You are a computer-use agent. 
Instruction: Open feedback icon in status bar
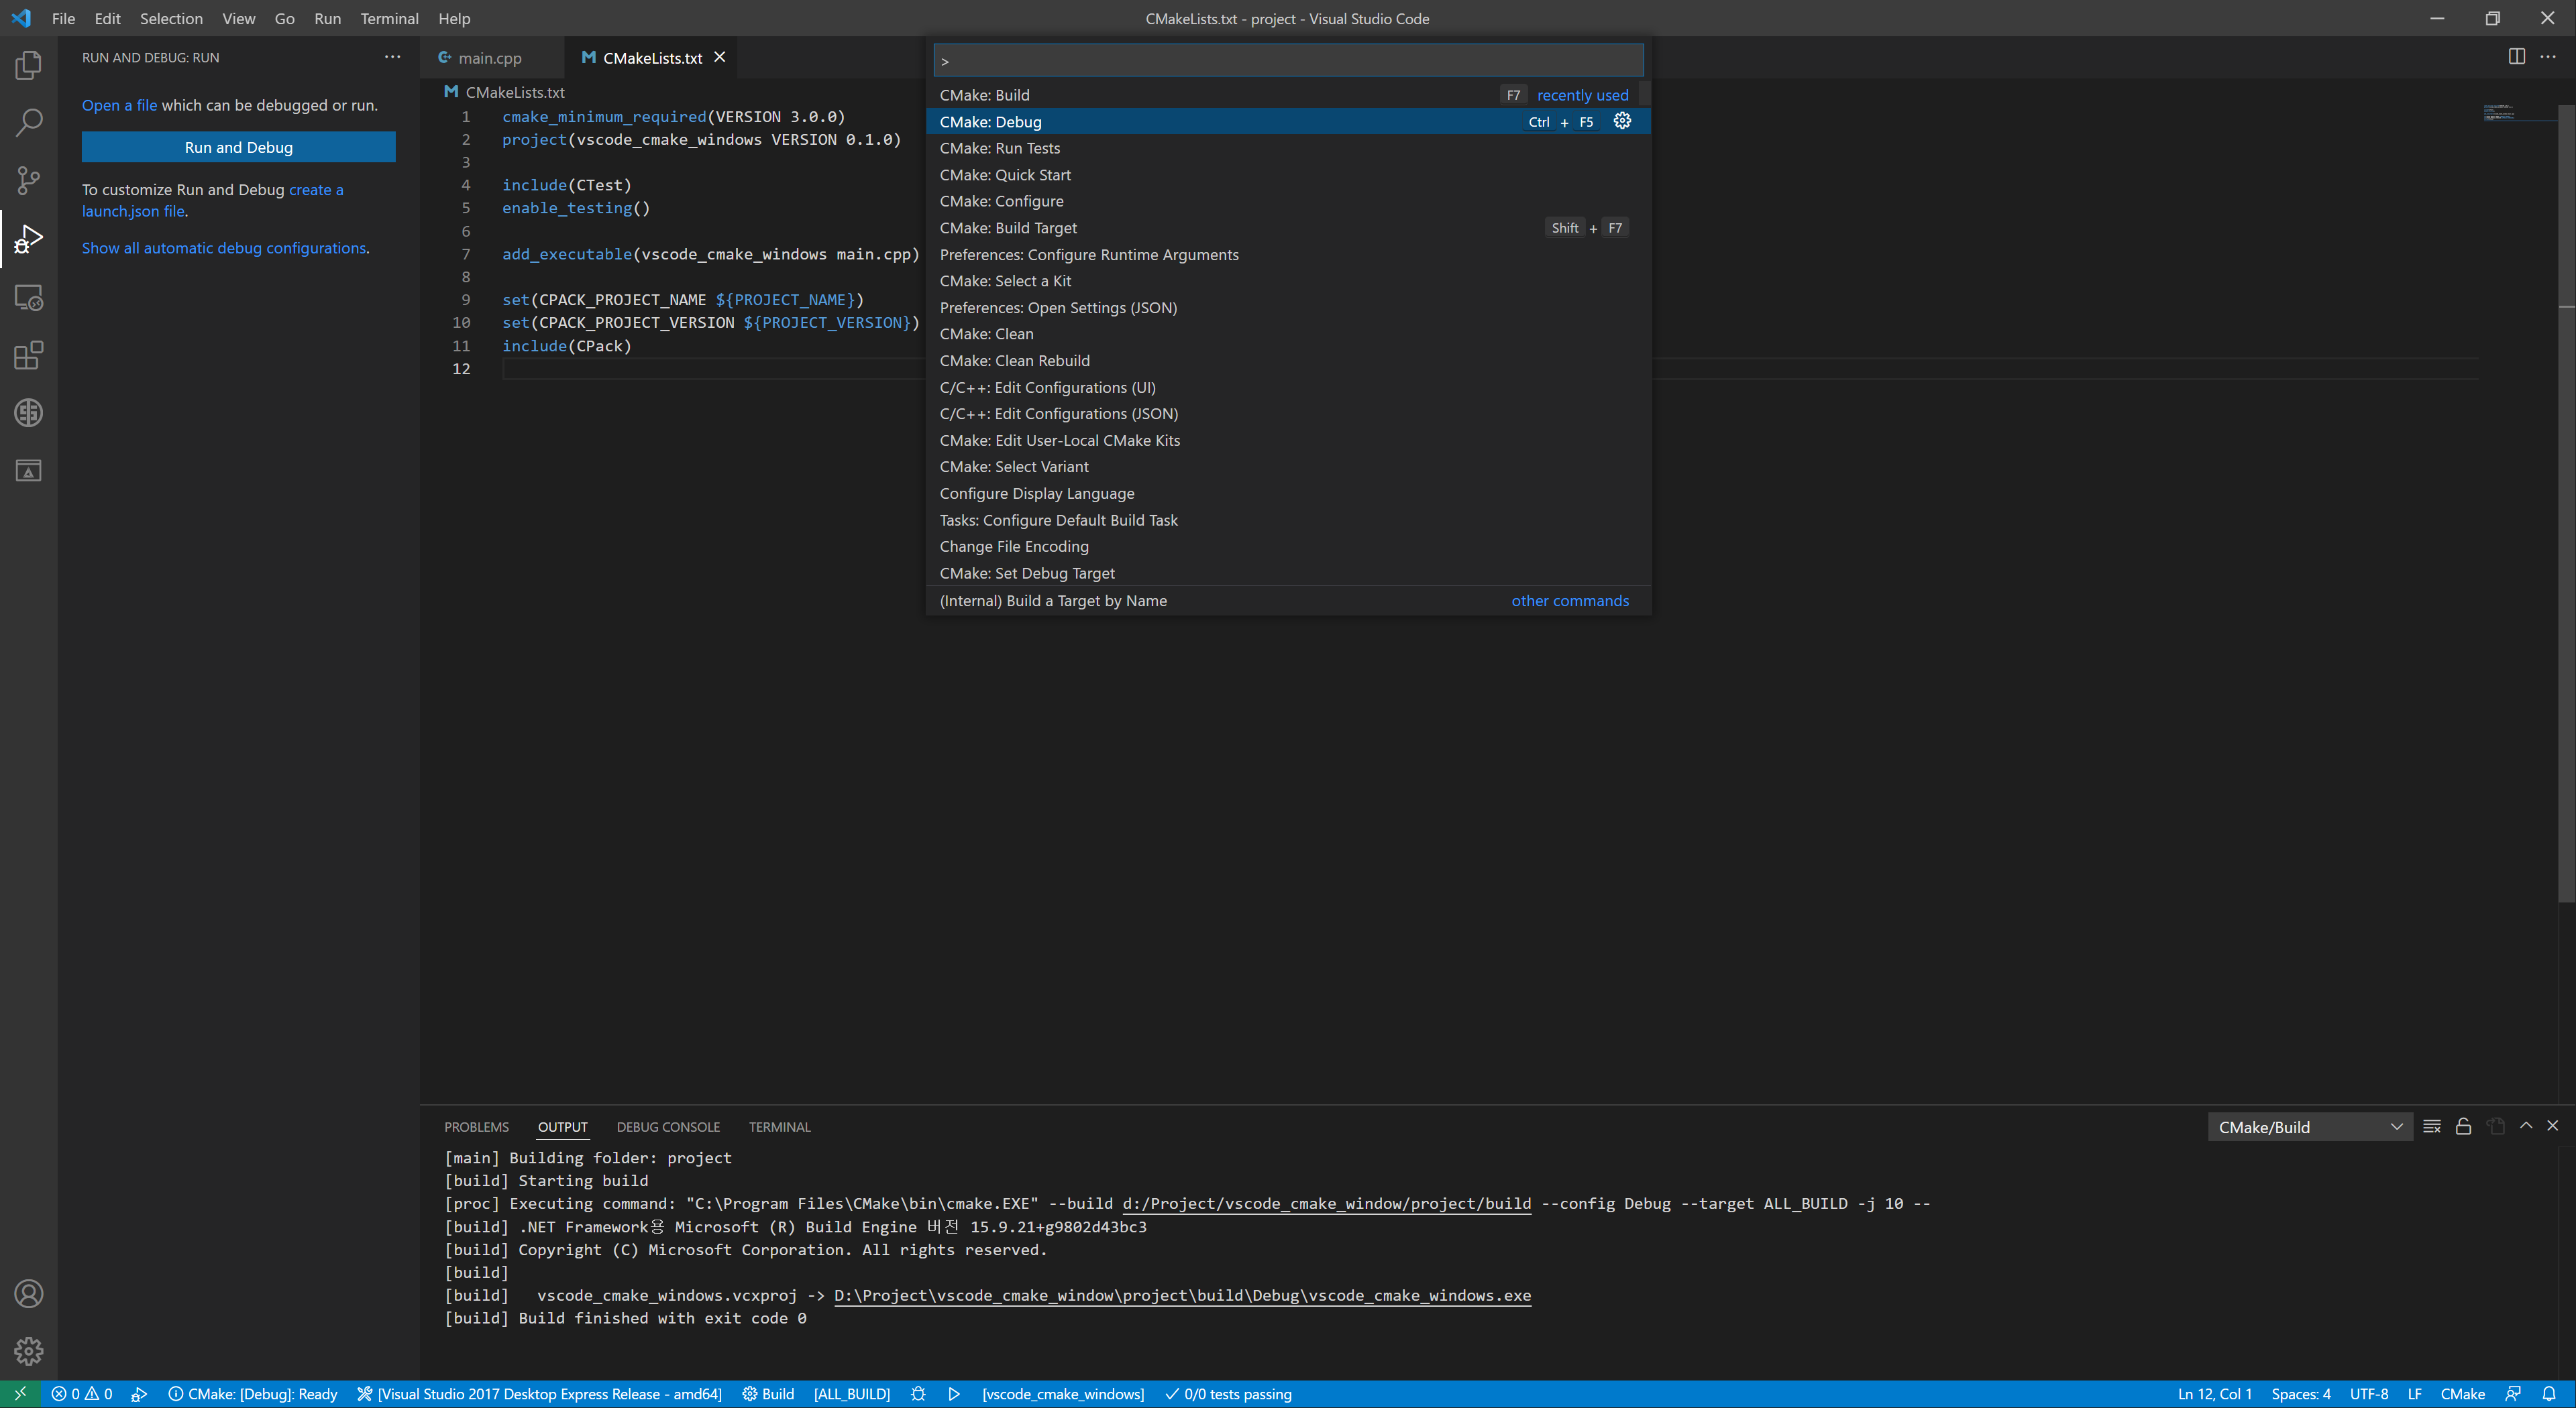(2513, 1394)
